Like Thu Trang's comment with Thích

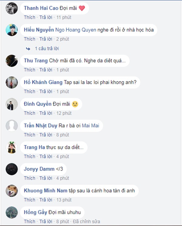[30, 70]
